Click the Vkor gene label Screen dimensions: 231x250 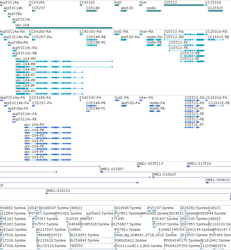pos(143,2)
